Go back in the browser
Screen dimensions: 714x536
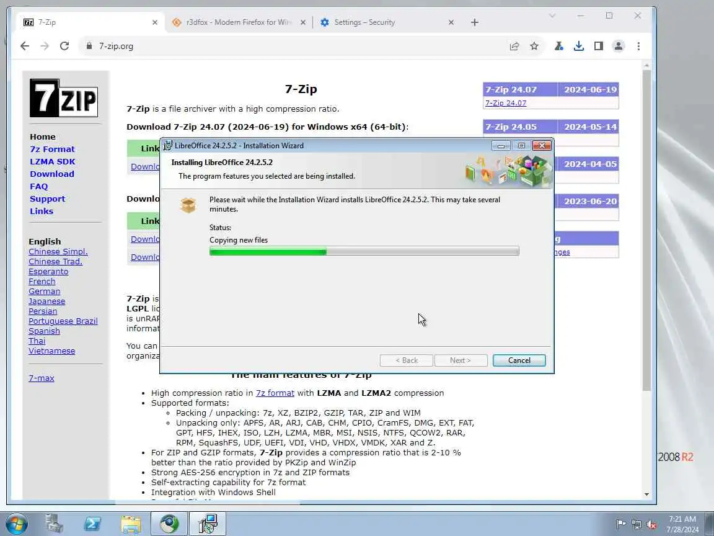25,46
